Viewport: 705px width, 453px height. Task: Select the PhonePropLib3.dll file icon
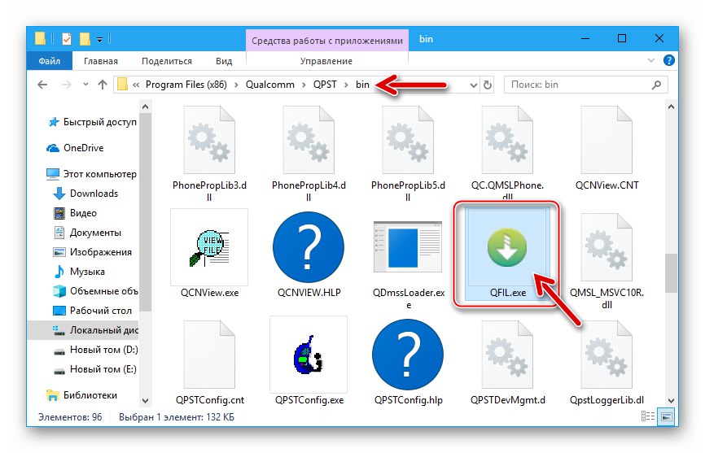tap(209, 140)
